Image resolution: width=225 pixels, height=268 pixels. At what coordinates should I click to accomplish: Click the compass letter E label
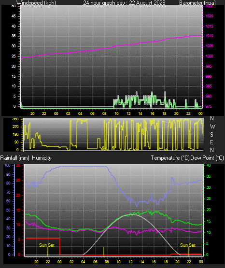coord(211,142)
